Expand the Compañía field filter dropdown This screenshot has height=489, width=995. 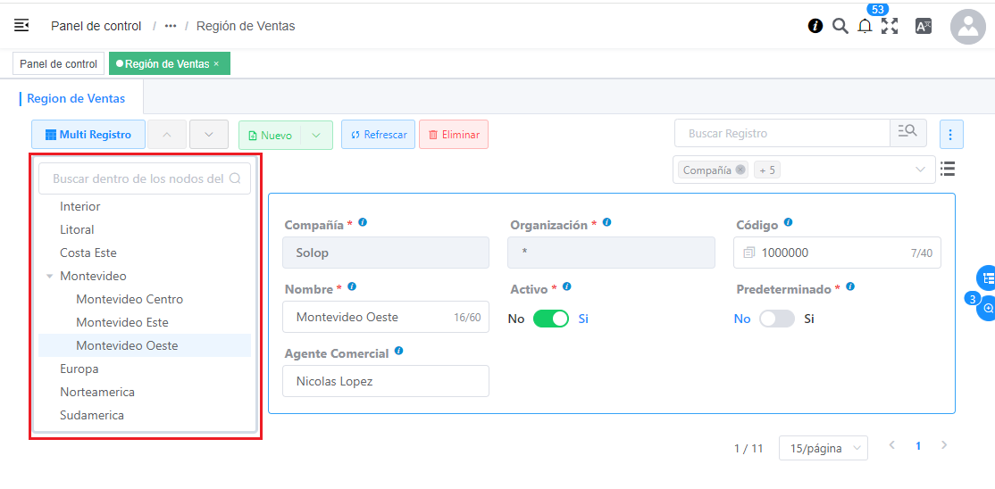[921, 170]
